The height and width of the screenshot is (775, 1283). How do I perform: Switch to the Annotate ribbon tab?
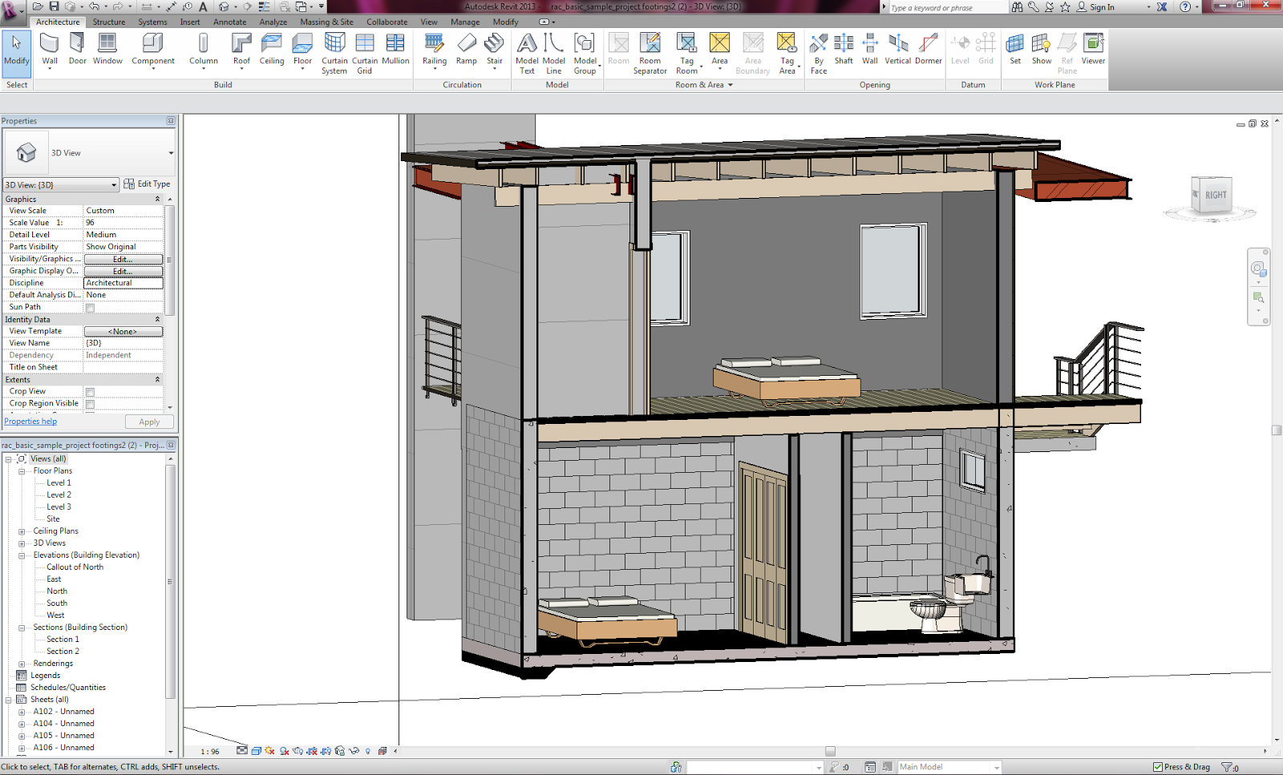coord(229,22)
